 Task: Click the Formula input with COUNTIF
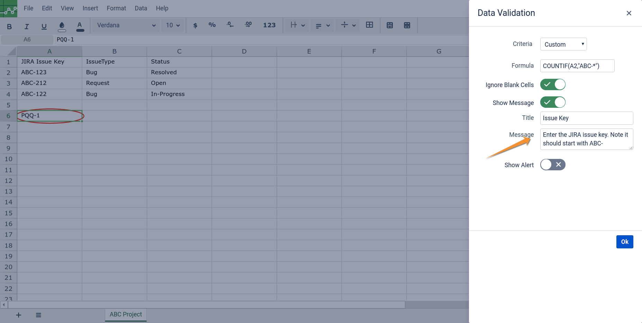(577, 66)
